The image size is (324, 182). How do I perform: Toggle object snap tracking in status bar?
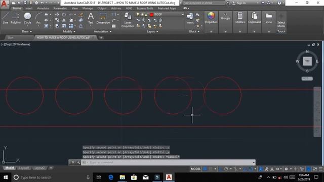click(245, 169)
